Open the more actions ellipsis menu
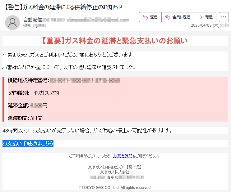The image size is (231, 192). click(224, 17)
